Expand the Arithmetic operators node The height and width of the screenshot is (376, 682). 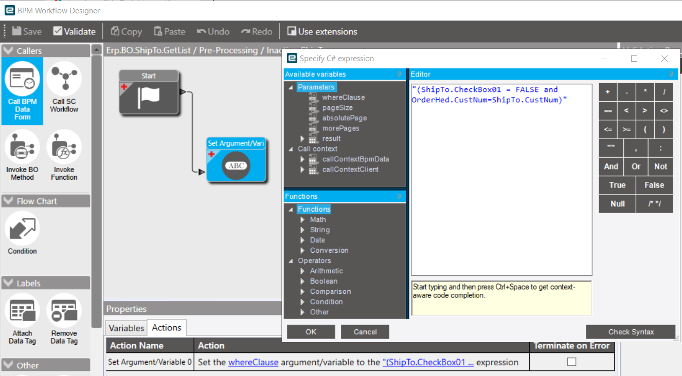(303, 271)
